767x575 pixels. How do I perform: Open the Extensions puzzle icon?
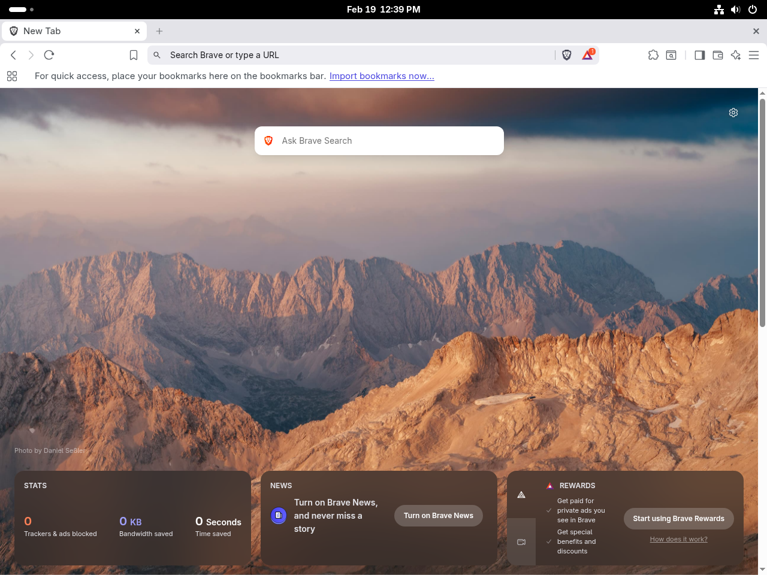(653, 55)
